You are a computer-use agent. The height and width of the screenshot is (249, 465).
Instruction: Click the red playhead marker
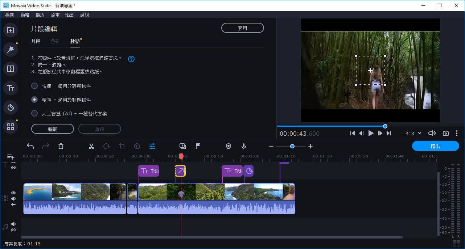(x=181, y=156)
